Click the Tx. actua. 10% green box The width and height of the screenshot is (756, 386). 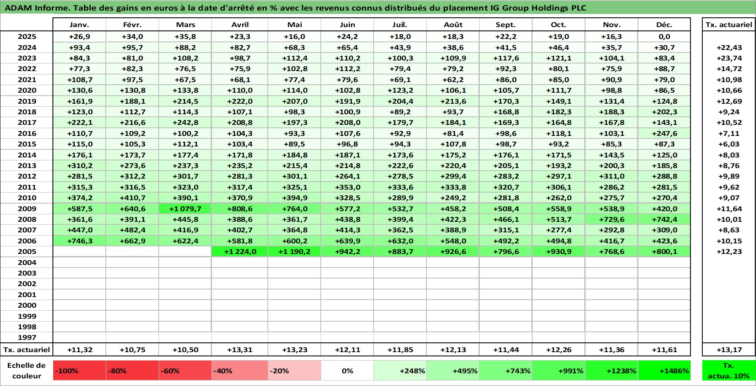click(x=729, y=371)
